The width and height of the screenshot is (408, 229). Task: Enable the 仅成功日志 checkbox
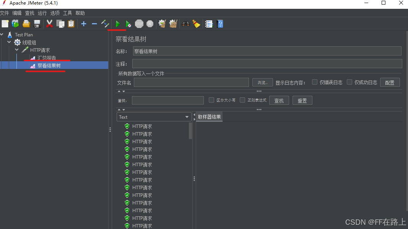coord(349,82)
